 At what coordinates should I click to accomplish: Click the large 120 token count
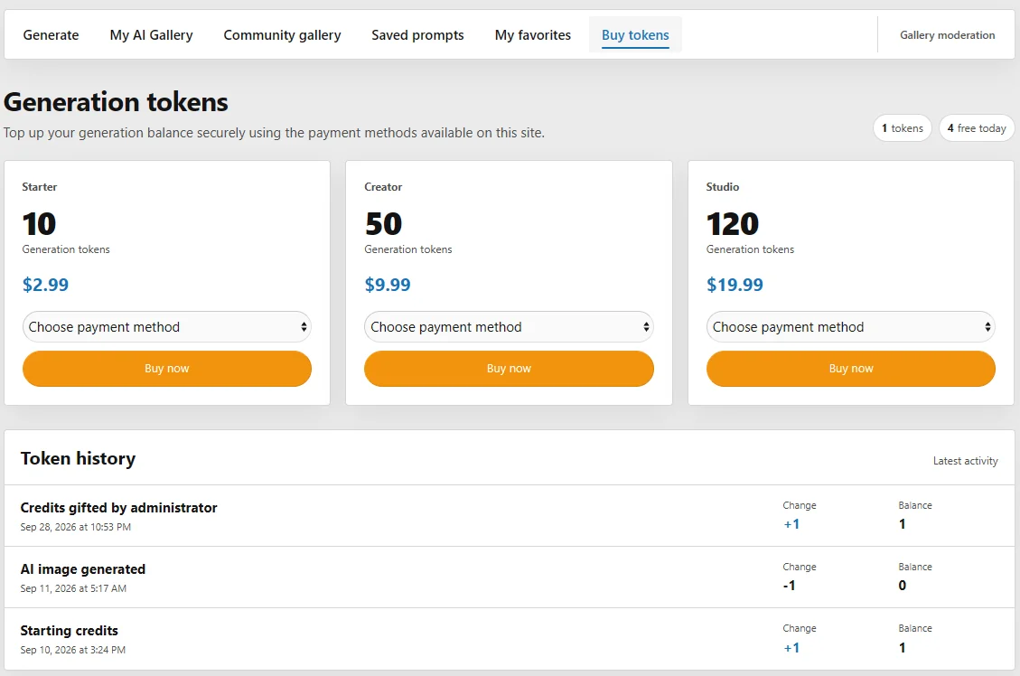(x=733, y=224)
